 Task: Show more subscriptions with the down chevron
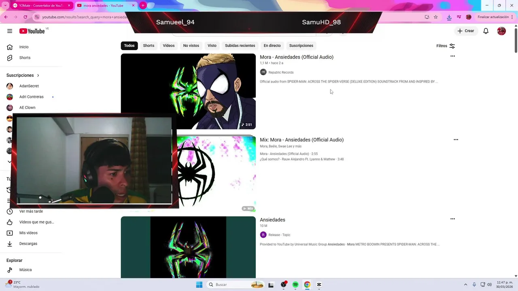[10, 162]
